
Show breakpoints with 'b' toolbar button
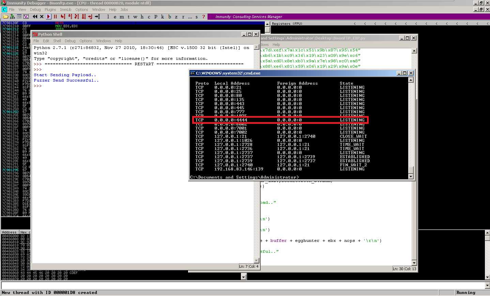coord(169,16)
